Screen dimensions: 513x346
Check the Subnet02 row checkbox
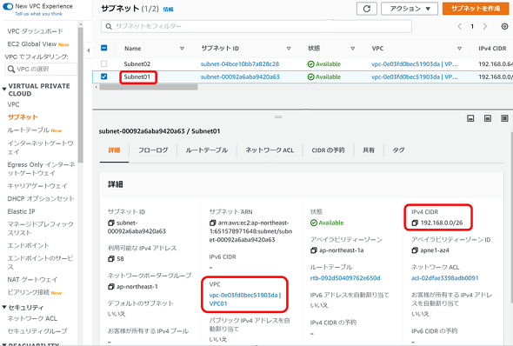click(103, 63)
